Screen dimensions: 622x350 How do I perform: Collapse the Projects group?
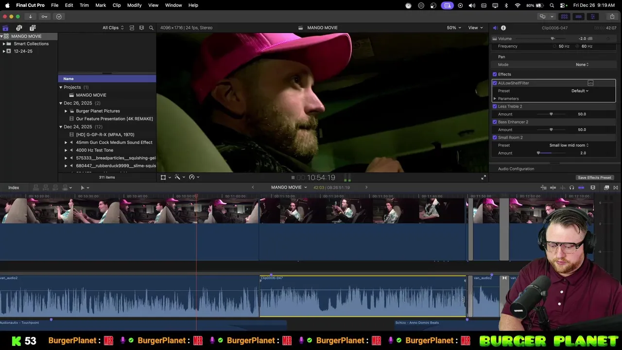(x=61, y=87)
